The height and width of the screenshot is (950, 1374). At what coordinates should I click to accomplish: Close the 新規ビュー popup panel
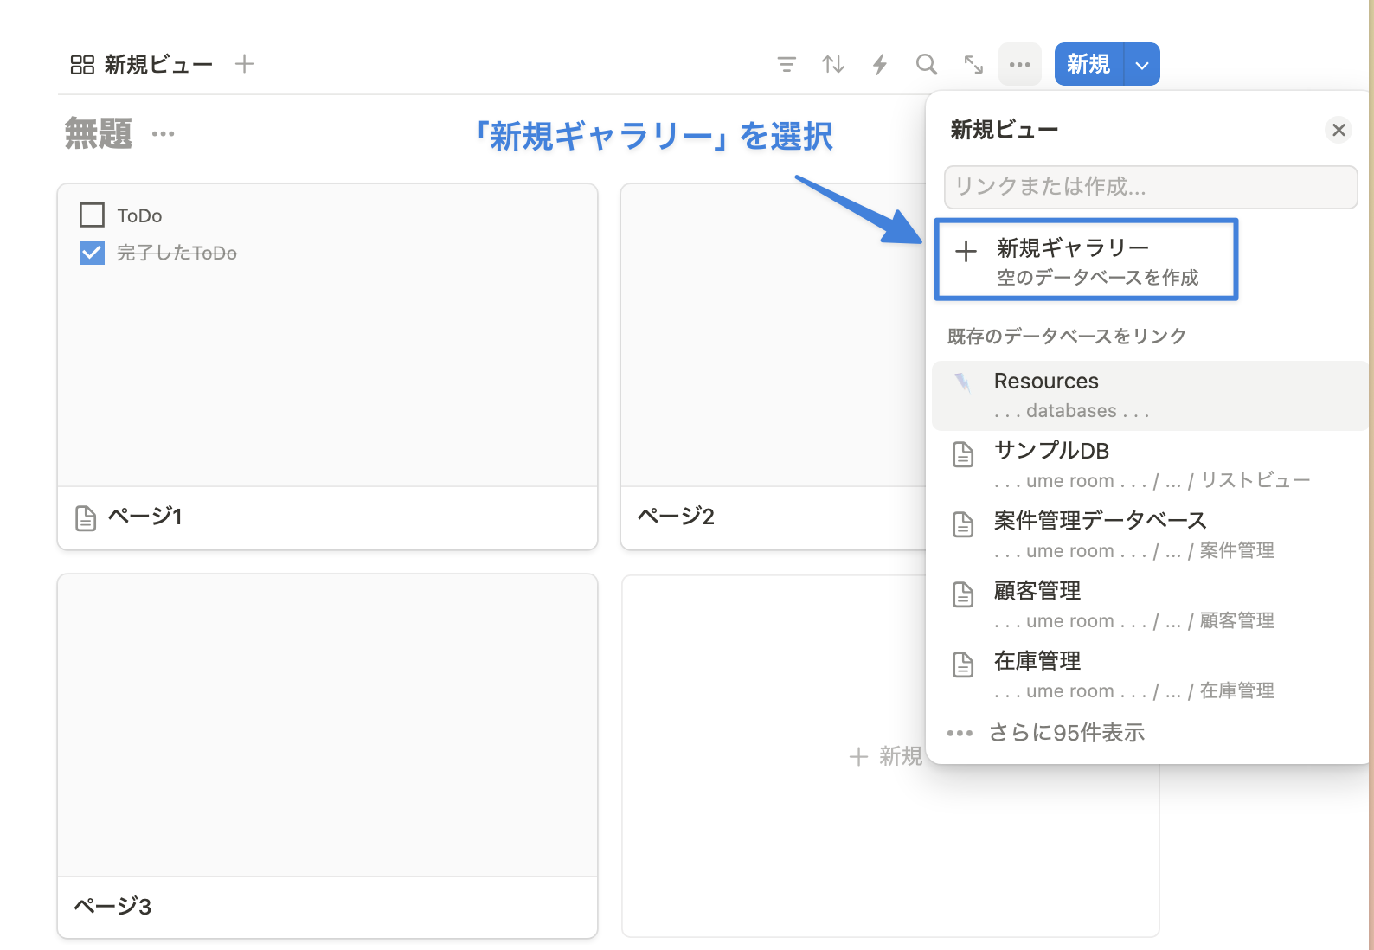1339,130
